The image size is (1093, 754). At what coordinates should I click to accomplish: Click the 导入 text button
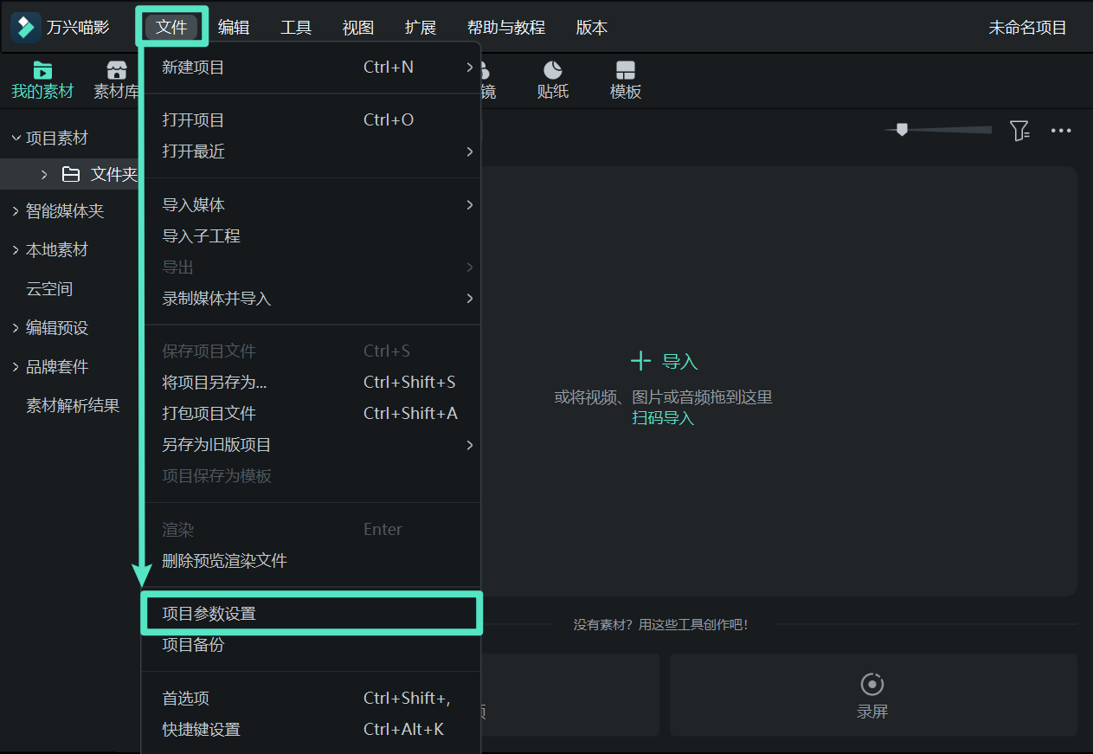[680, 362]
